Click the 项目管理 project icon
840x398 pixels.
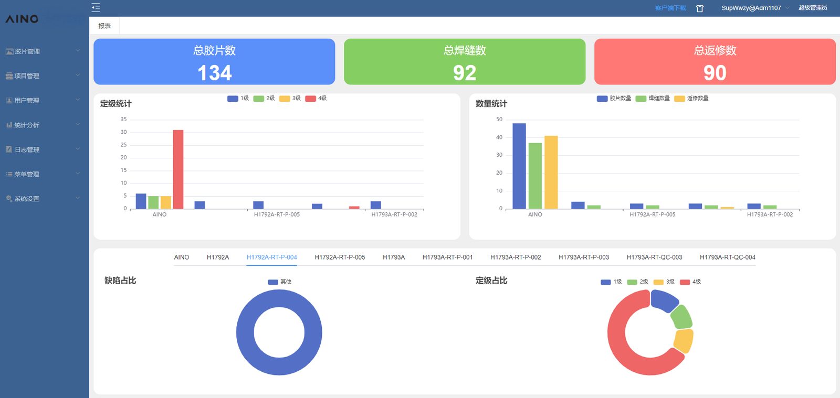pyautogui.click(x=9, y=76)
